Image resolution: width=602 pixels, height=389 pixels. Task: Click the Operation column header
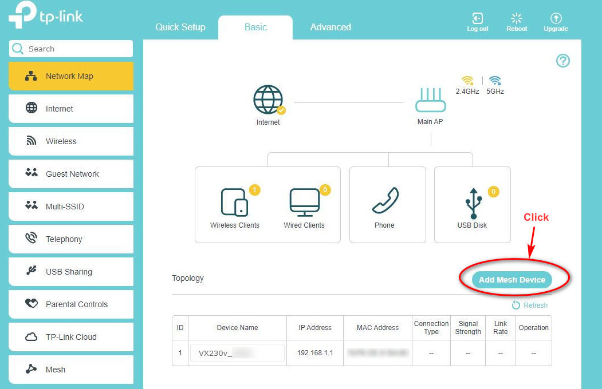pyautogui.click(x=534, y=328)
